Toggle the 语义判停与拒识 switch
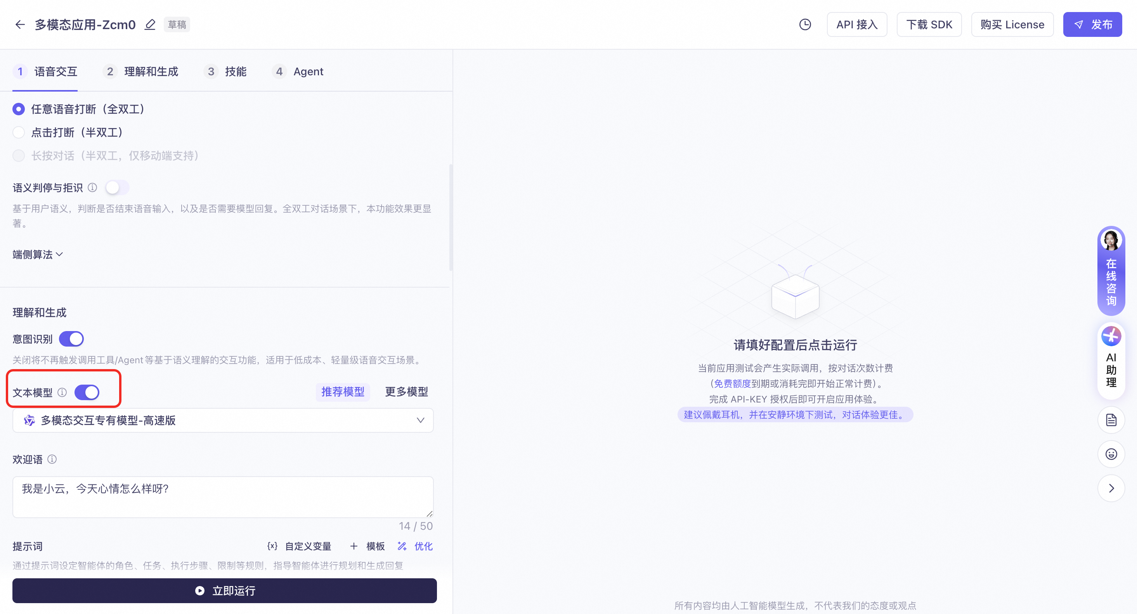The height and width of the screenshot is (614, 1137). 117,187
